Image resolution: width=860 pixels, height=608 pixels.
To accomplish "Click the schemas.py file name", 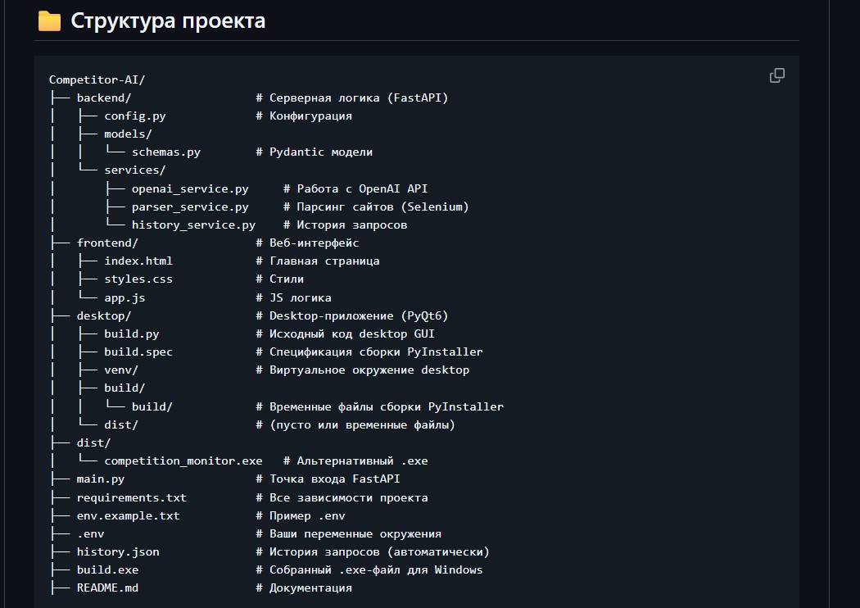I will 165,152.
